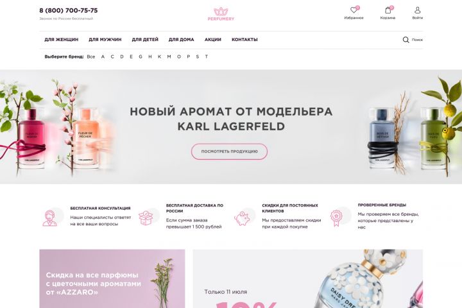
Task: Filter brands by letter K
Action: [159, 56]
